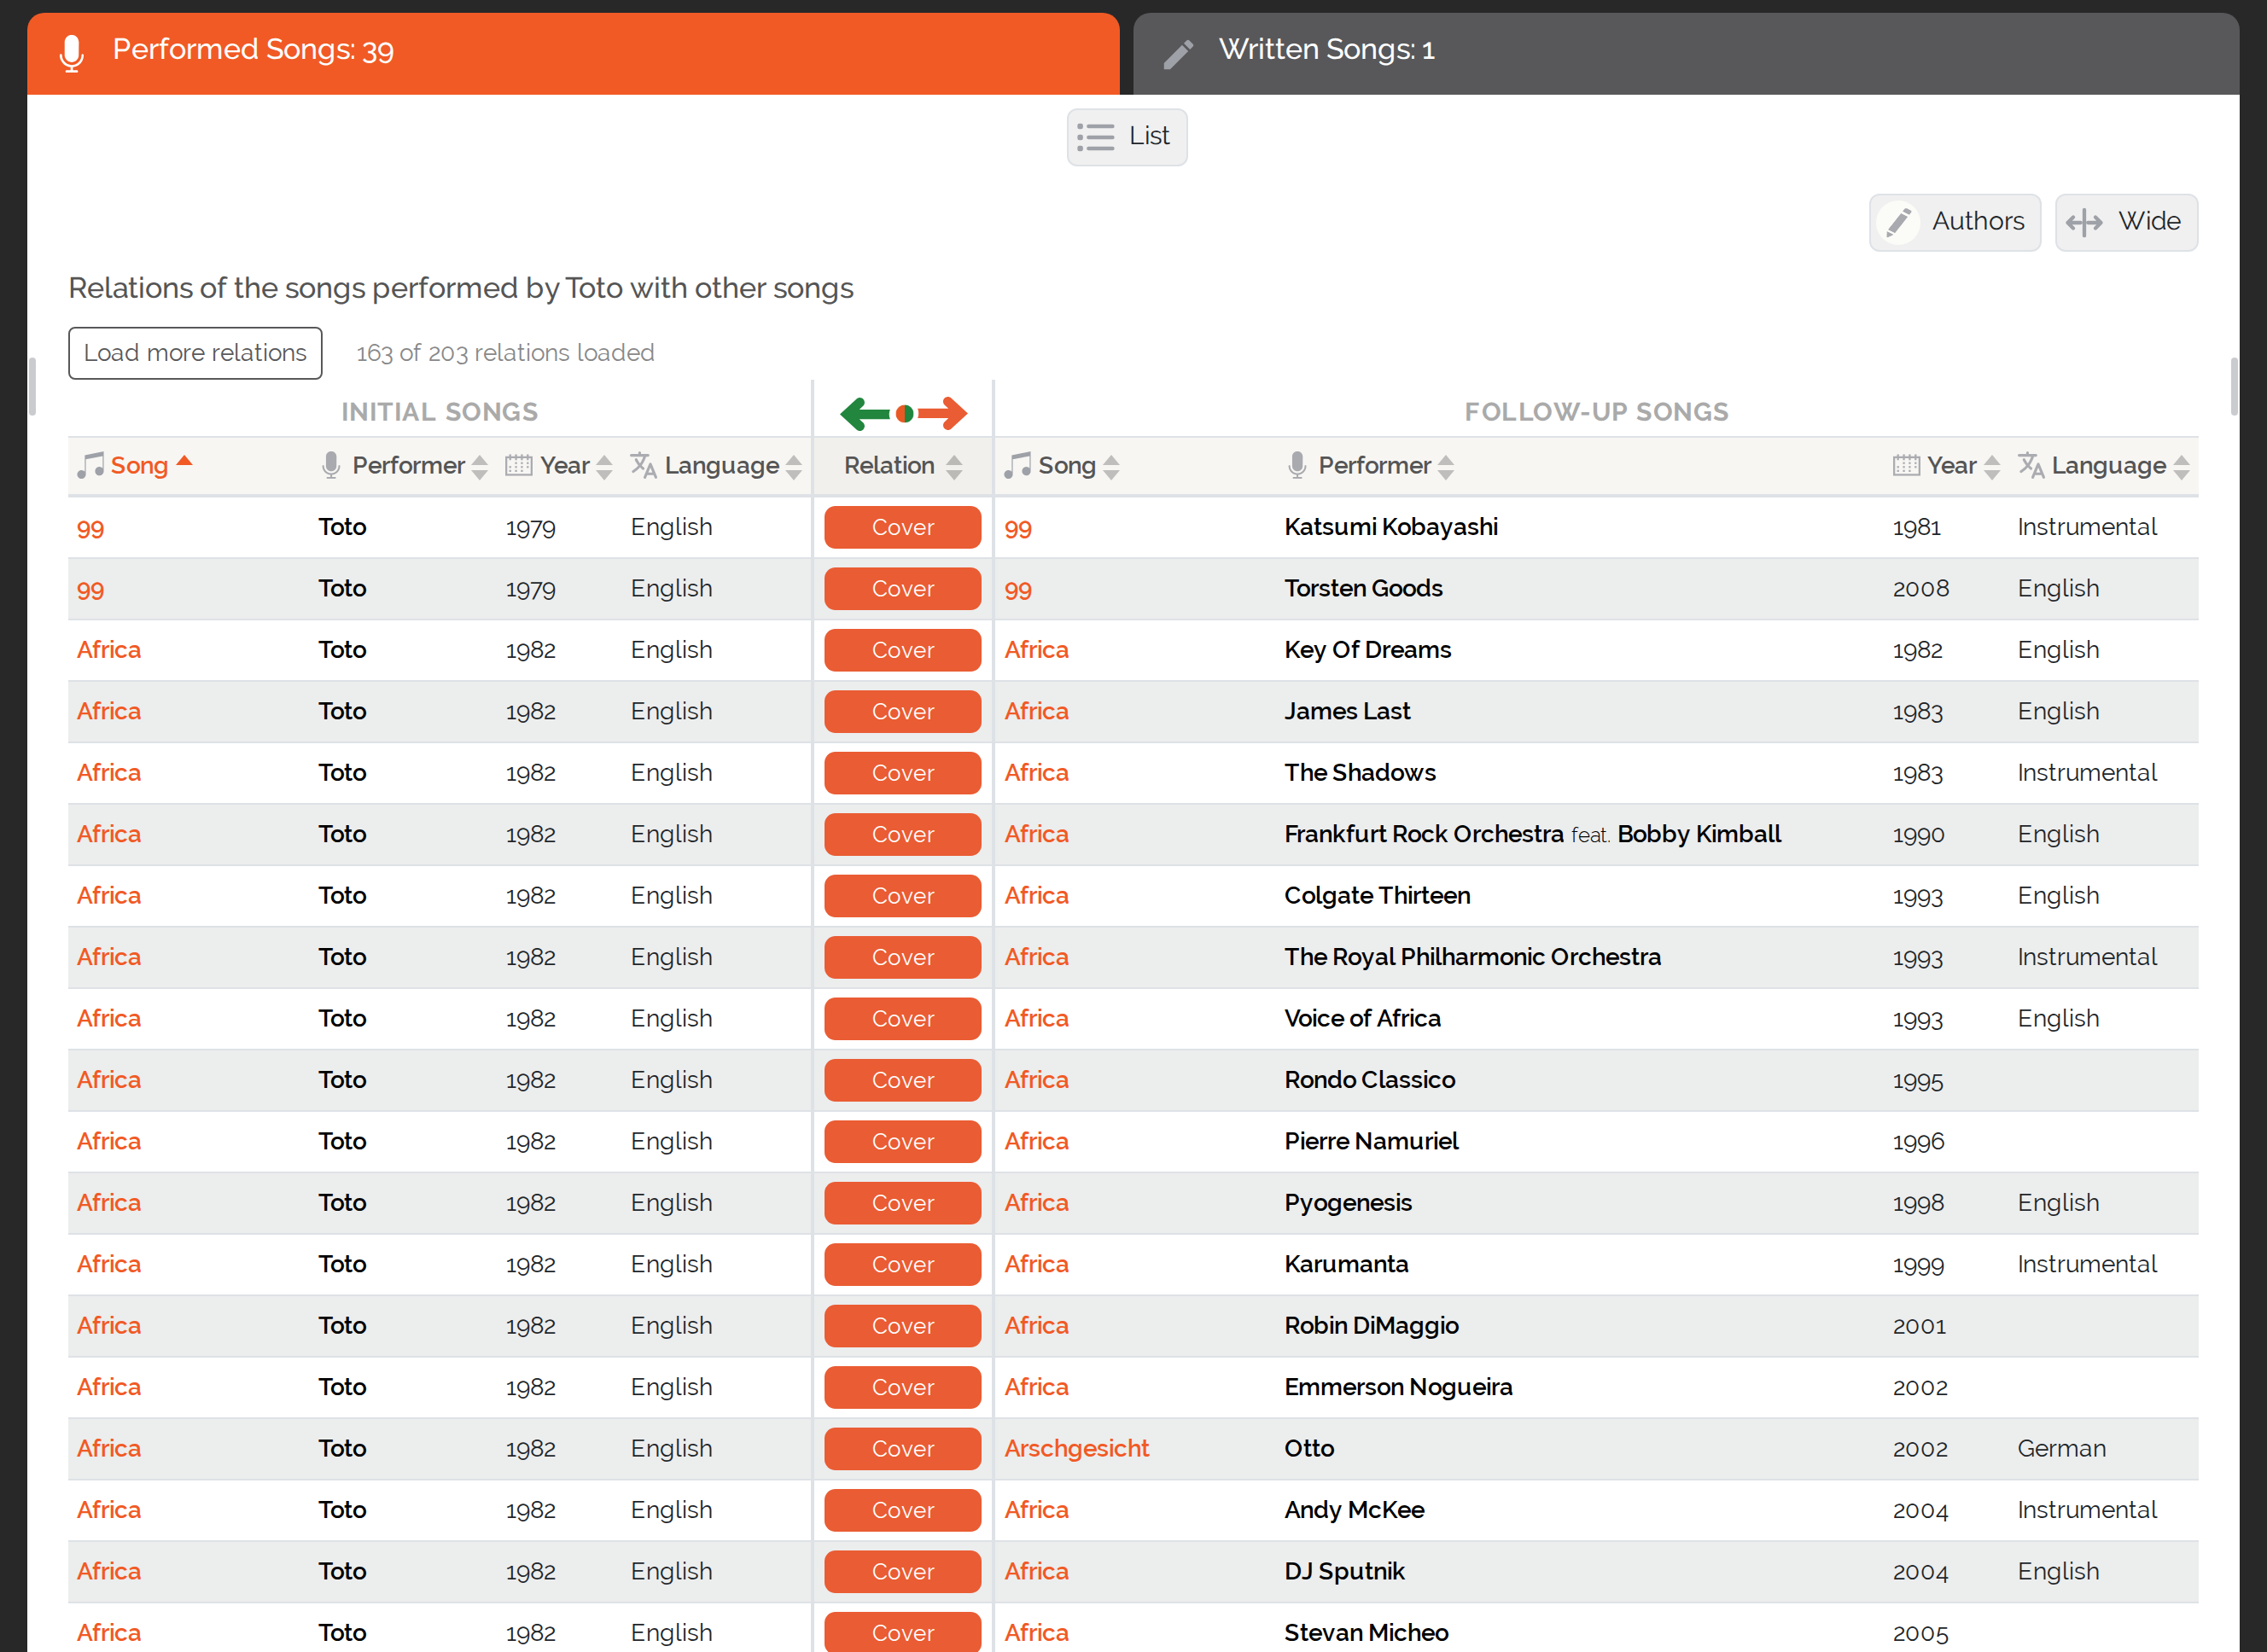Open Otto performer link
The width and height of the screenshot is (2267, 1652).
pos(1309,1448)
